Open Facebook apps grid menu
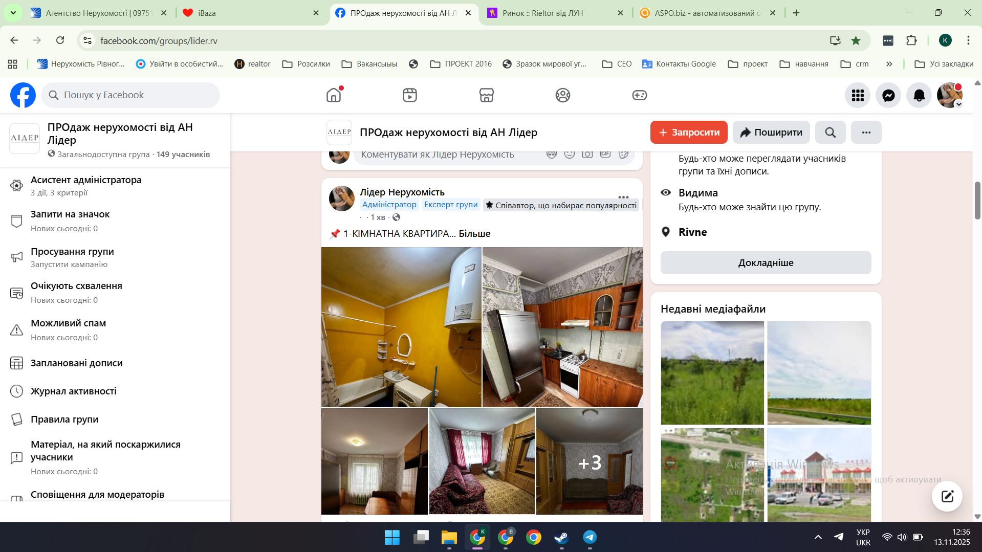 point(858,95)
